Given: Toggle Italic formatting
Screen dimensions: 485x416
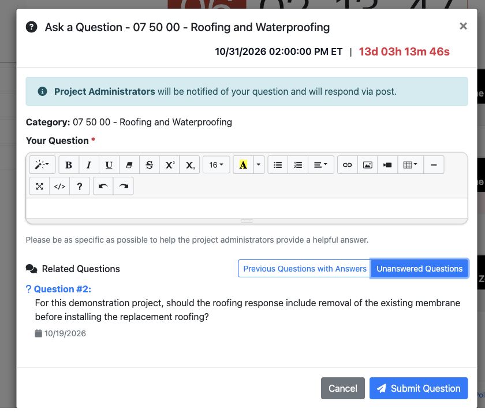Looking at the screenshot, I should click(x=89, y=165).
